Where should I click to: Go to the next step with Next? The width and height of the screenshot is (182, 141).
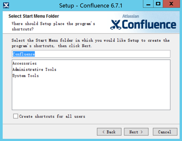click(136, 132)
